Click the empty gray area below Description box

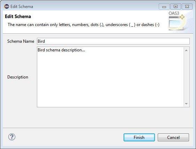tap(98, 117)
